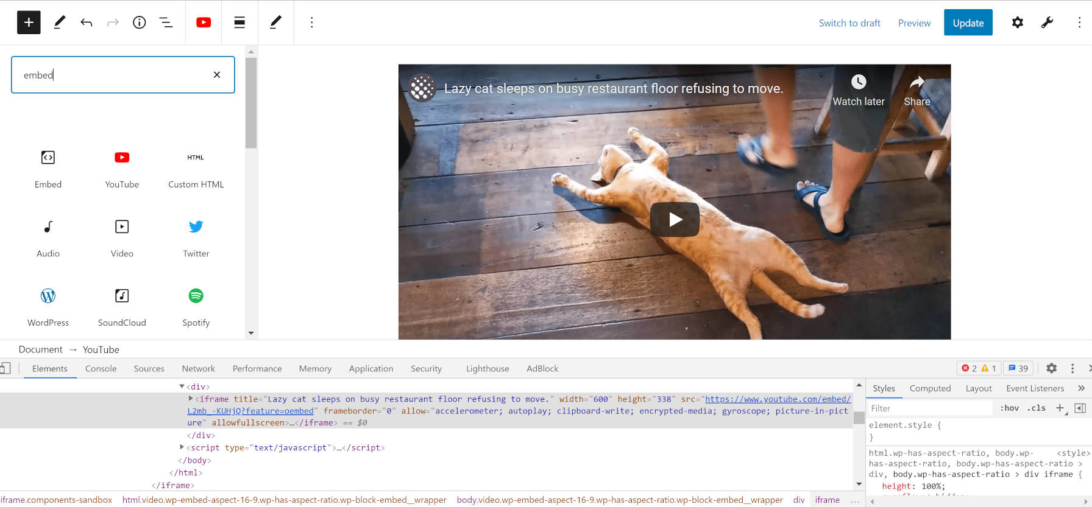Click the video title text
1092x507 pixels.
tap(614, 88)
